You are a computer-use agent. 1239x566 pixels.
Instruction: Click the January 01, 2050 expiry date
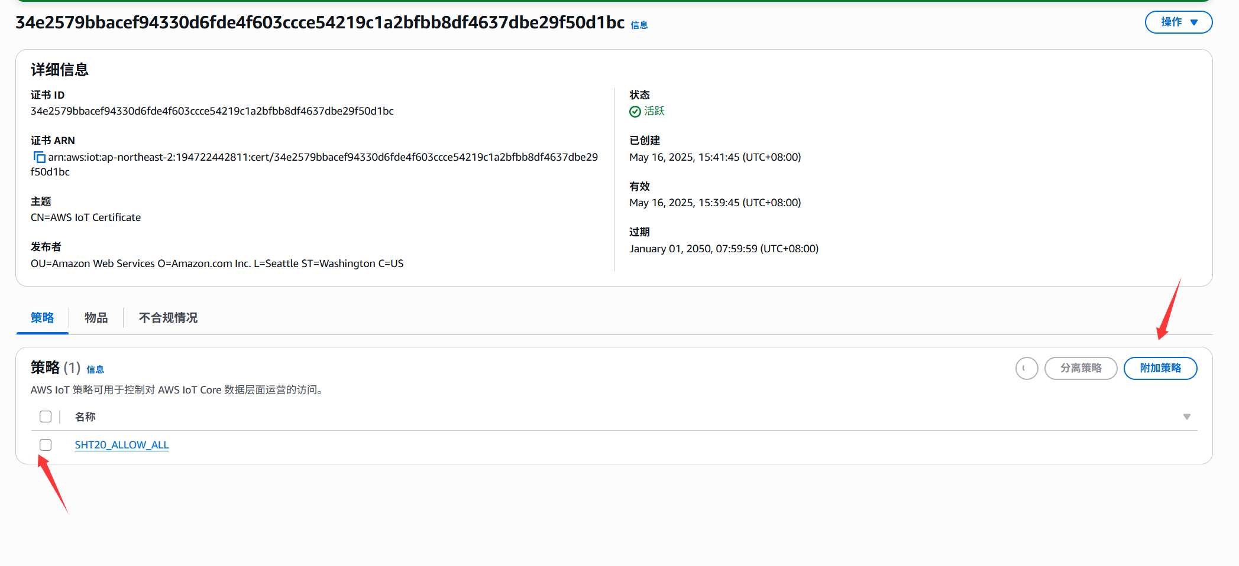click(723, 249)
